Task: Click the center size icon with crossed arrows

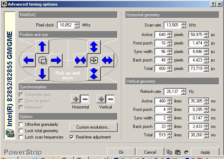Action: [94, 60]
